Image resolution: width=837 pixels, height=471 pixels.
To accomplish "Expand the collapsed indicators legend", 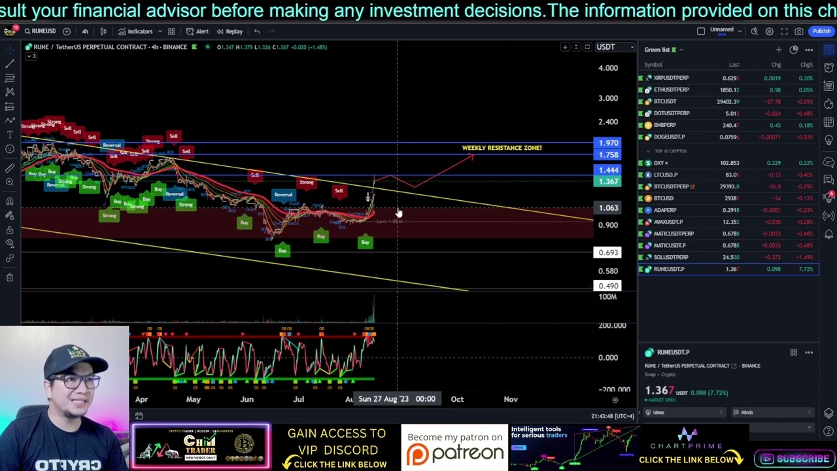I will [x=31, y=56].
